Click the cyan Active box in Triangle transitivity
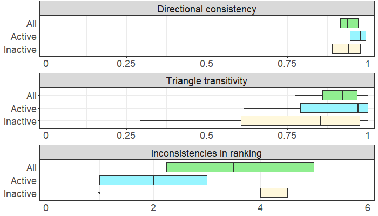 334,108
